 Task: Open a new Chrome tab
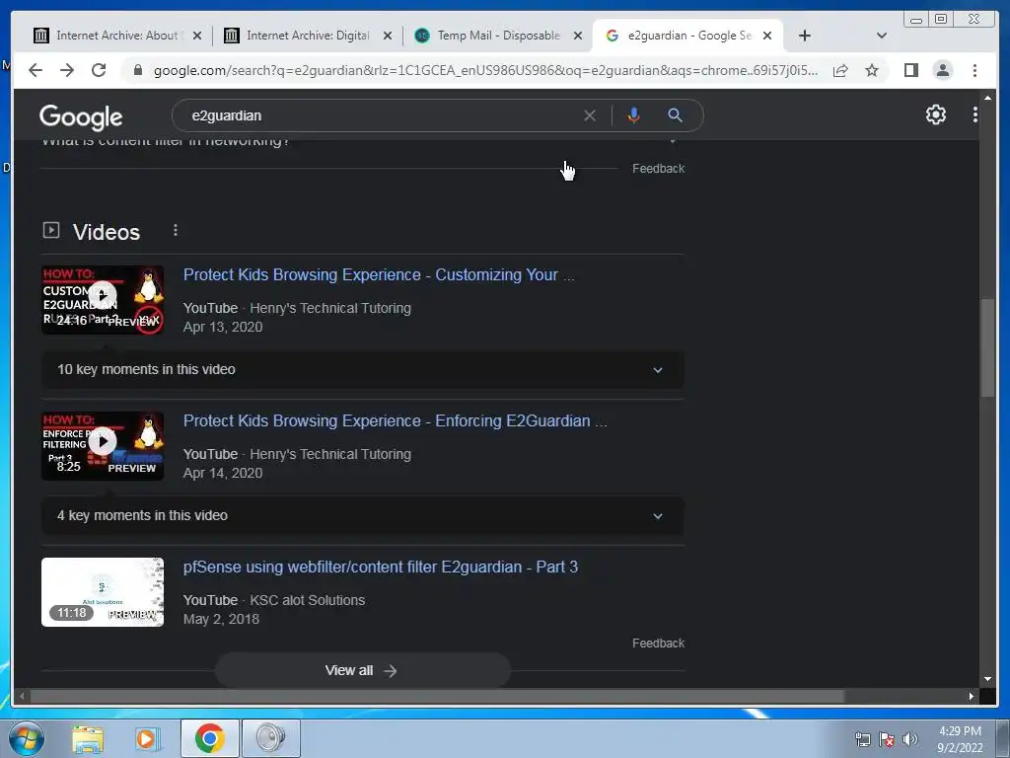point(805,36)
